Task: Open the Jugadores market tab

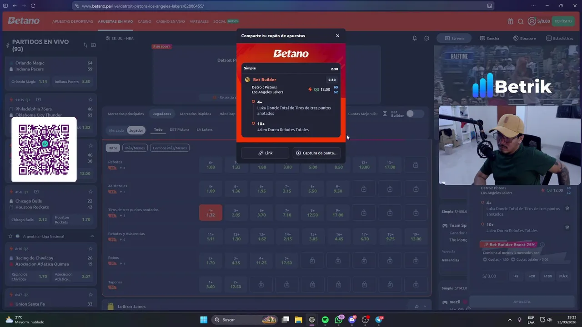Action: 162,114
